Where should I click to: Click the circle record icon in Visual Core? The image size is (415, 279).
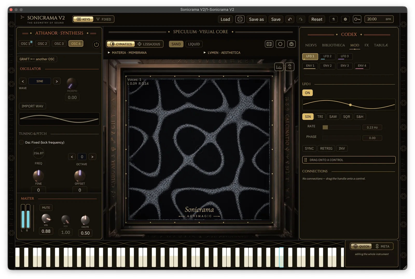[x=280, y=44]
